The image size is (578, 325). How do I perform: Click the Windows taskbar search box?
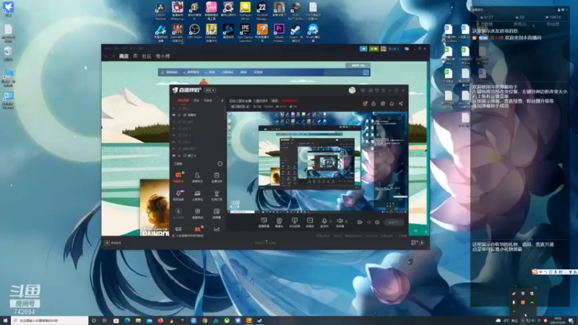pyautogui.click(x=50, y=321)
